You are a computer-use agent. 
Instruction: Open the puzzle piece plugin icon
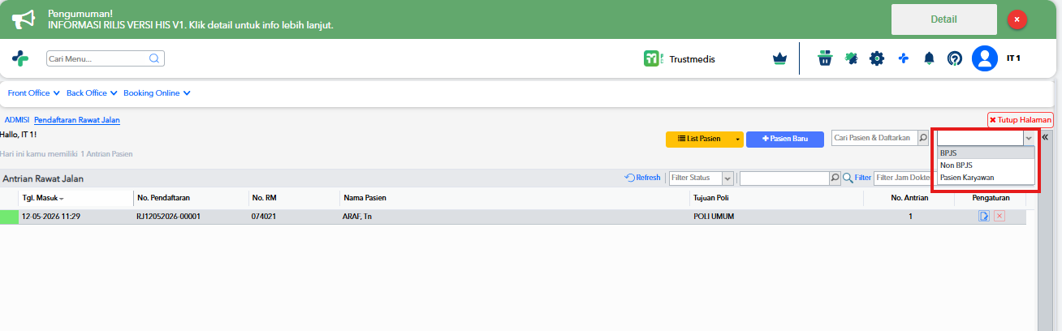click(851, 58)
